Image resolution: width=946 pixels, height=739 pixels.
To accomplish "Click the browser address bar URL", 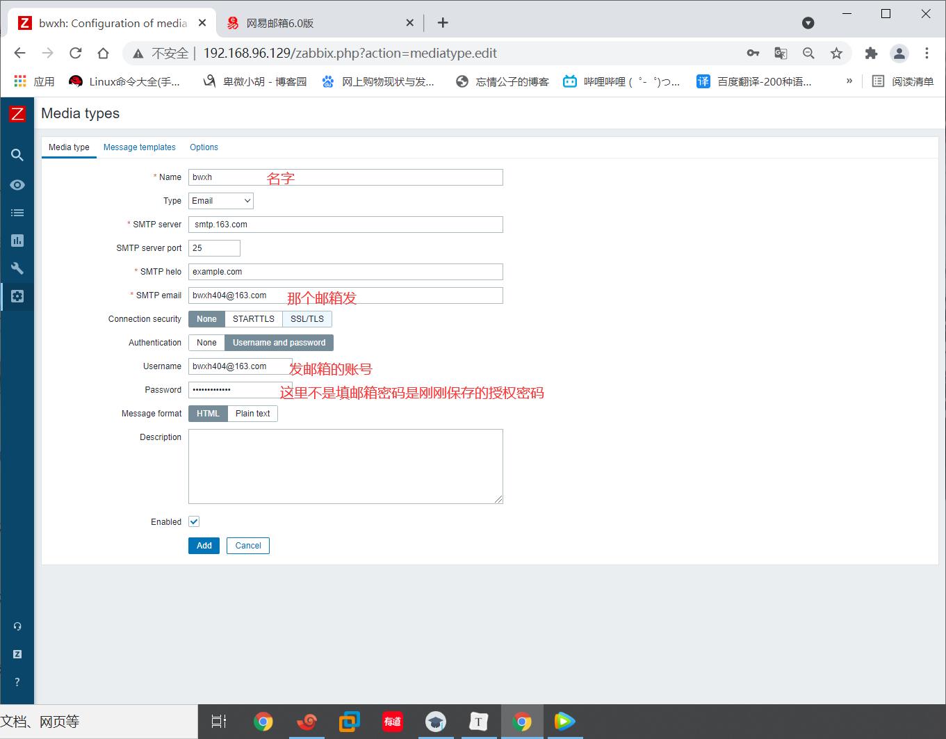I will pyautogui.click(x=350, y=53).
